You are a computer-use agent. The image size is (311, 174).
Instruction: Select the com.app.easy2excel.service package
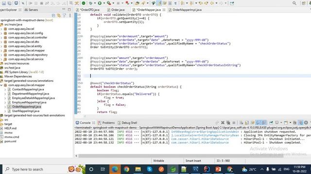[x=26, y=59]
